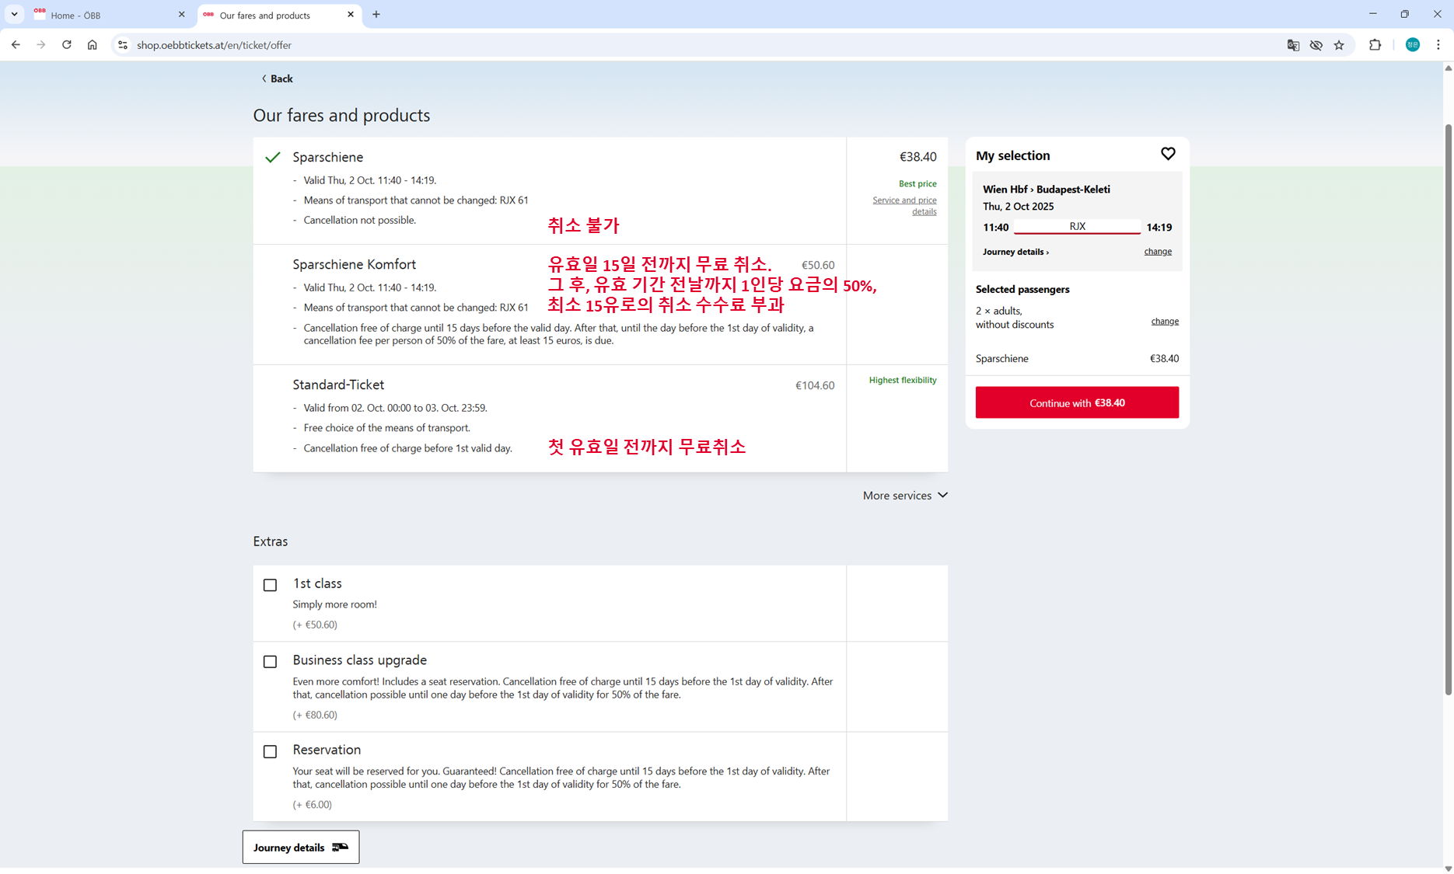Open the Journey details button at the bottom

(x=301, y=847)
